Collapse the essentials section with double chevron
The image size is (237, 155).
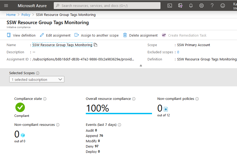pos(141,66)
